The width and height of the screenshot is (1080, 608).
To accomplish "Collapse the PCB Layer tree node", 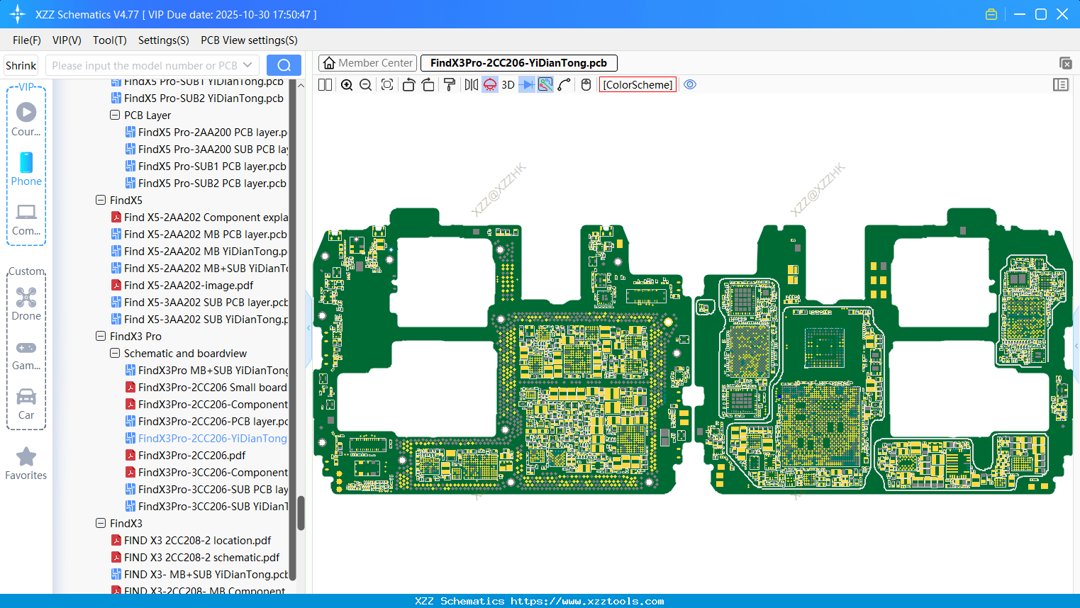I will (x=115, y=116).
